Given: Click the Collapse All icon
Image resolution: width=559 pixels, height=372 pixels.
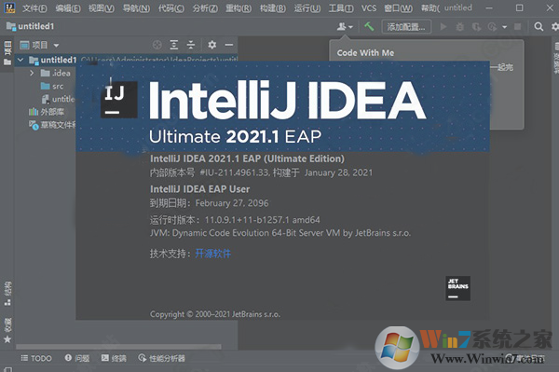Looking at the screenshot, I should pyautogui.click(x=191, y=45).
